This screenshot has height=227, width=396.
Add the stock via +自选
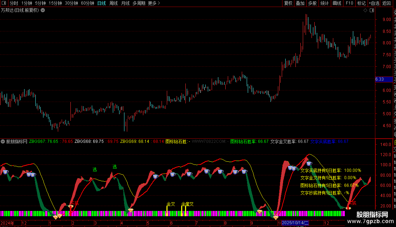click(x=374, y=3)
